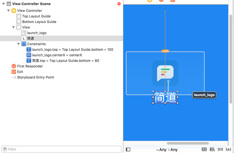This screenshot has width=234, height=153.
Task: Click the launch_logo.top constraint icon
Action: pyautogui.click(x=28, y=49)
